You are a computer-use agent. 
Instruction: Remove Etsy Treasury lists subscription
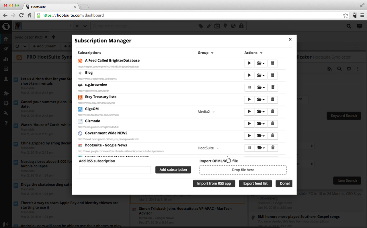[272, 99]
